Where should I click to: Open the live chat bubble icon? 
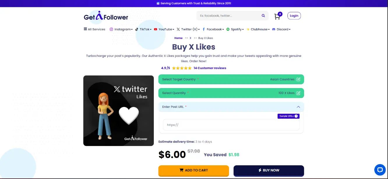pyautogui.click(x=380, y=170)
